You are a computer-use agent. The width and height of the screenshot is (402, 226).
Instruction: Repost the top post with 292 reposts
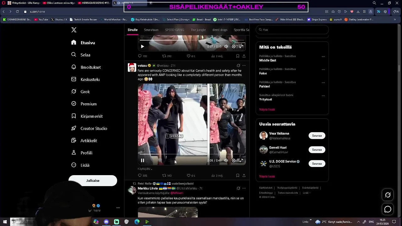coord(167,56)
